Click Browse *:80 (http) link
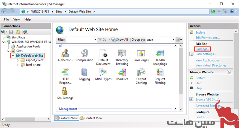Screen dimensions: 239x128 click(207, 100)
